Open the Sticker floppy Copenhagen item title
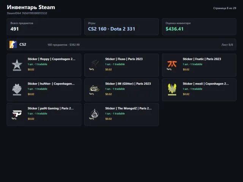 click(52, 59)
